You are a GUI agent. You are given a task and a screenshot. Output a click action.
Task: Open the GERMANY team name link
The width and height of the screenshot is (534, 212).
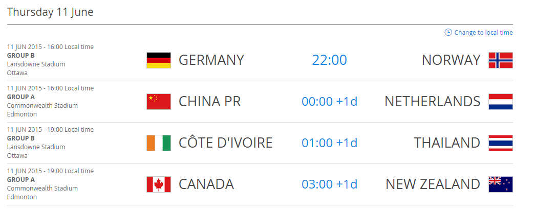click(211, 60)
